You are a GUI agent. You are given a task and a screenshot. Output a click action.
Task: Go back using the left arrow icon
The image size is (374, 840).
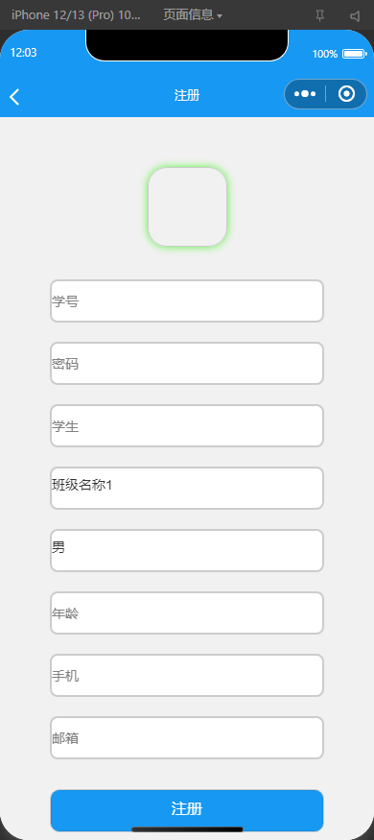(14, 97)
